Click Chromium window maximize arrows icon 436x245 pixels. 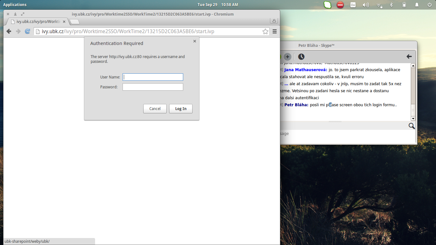pyautogui.click(x=23, y=14)
